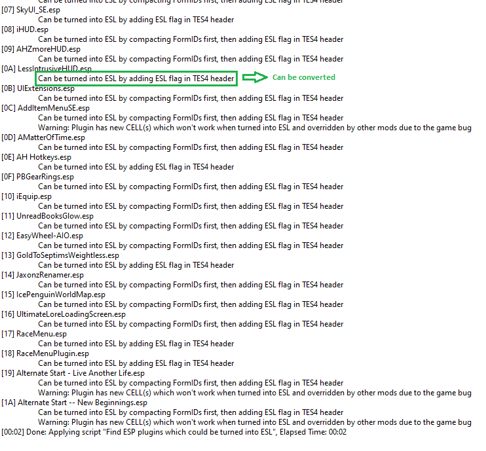Image resolution: width=486 pixels, height=451 pixels.
Task: Click the compacting FormIDs message under PBGearRings.esp
Action: point(191,187)
